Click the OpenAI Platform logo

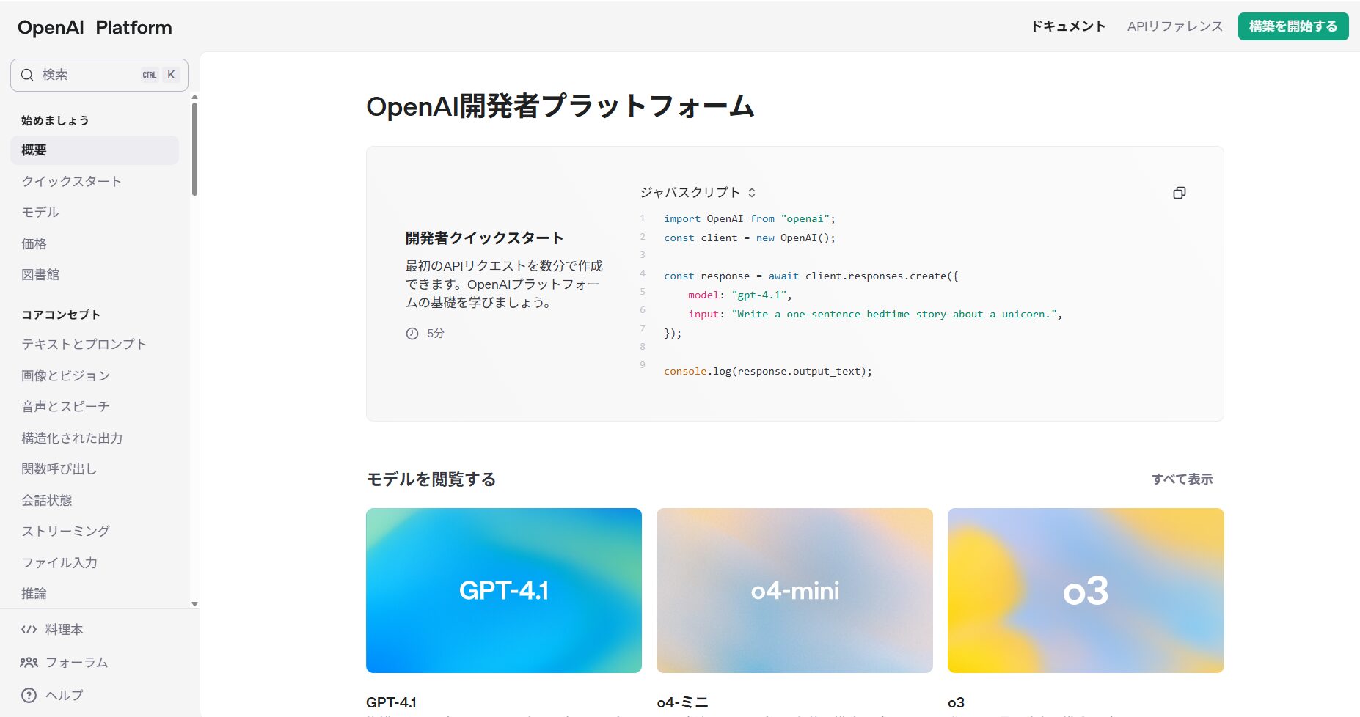[x=95, y=28]
